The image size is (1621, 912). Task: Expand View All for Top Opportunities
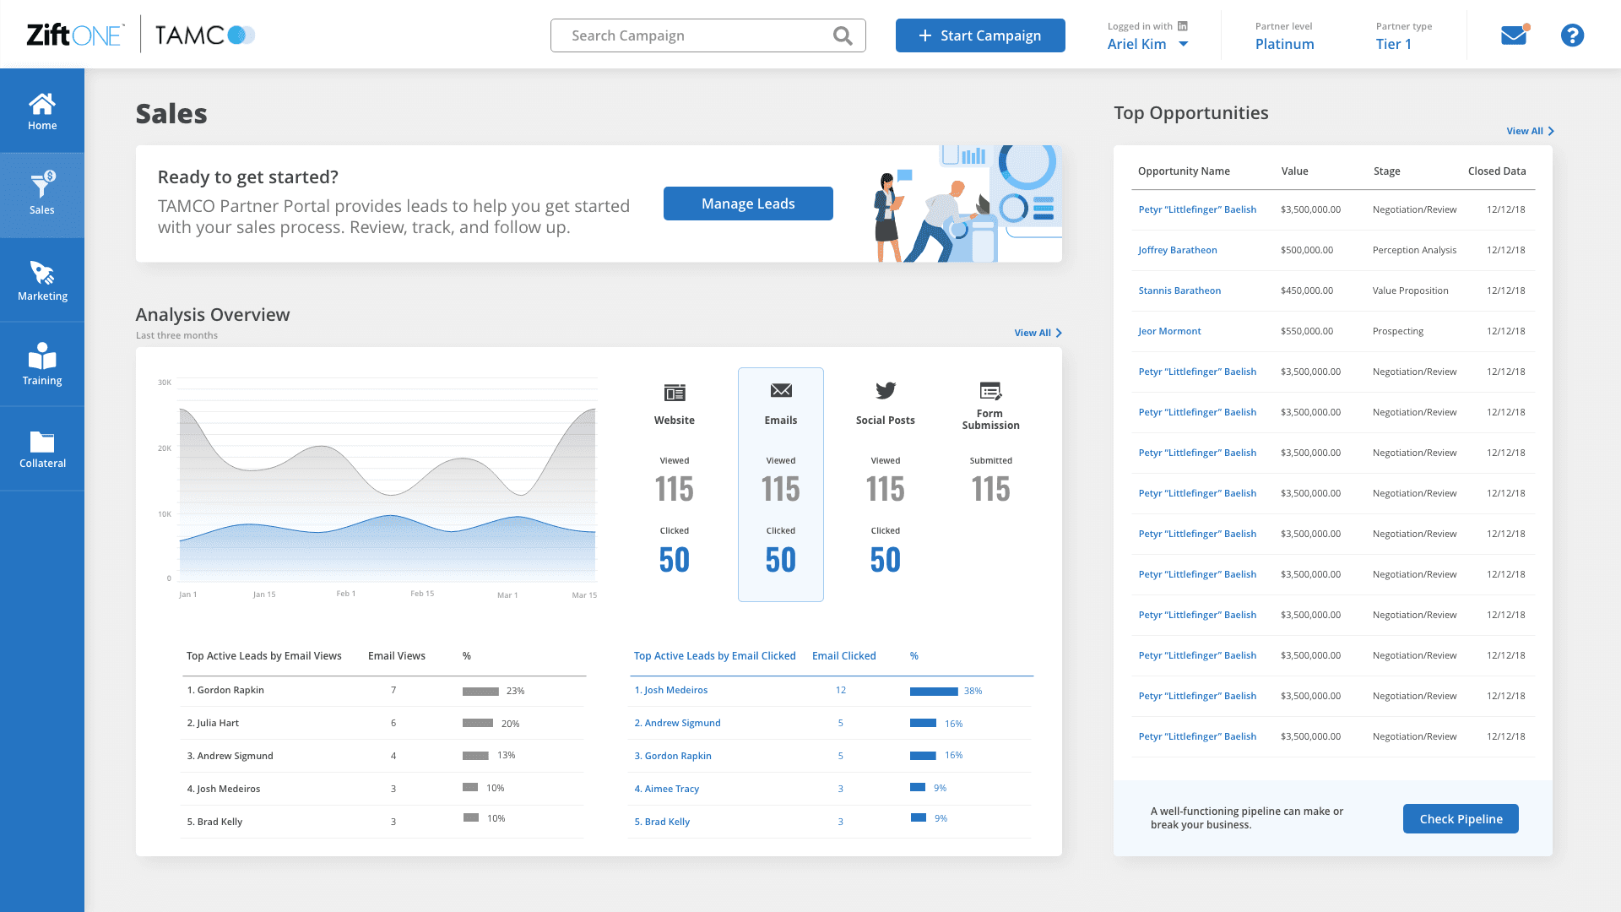[x=1529, y=131]
